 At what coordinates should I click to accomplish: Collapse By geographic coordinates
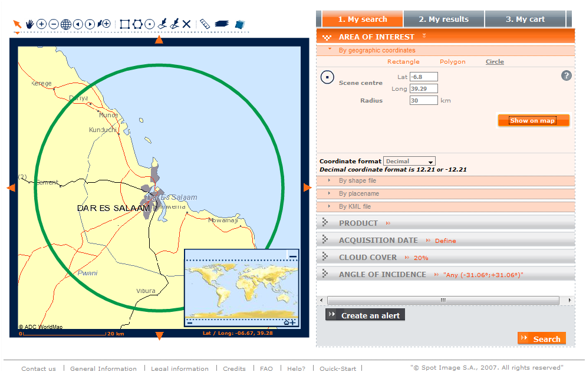click(446, 50)
